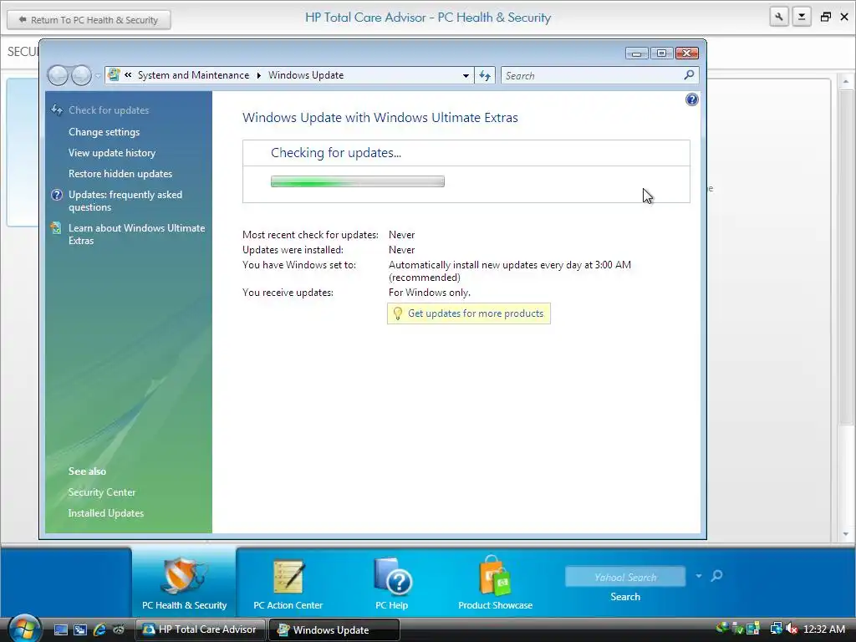Click the lightbulb icon beside Get updates

pyautogui.click(x=397, y=313)
